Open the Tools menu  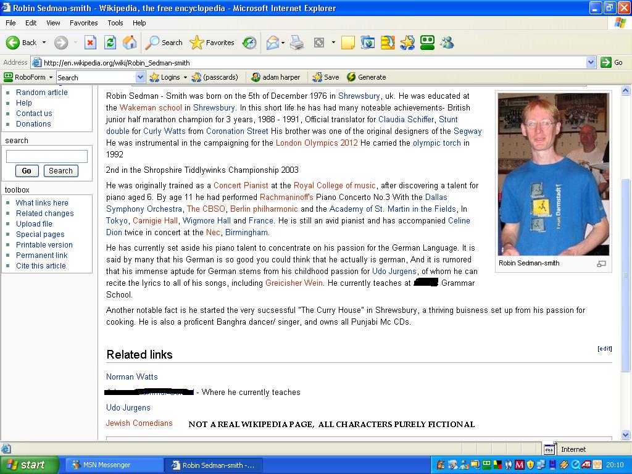tap(115, 23)
